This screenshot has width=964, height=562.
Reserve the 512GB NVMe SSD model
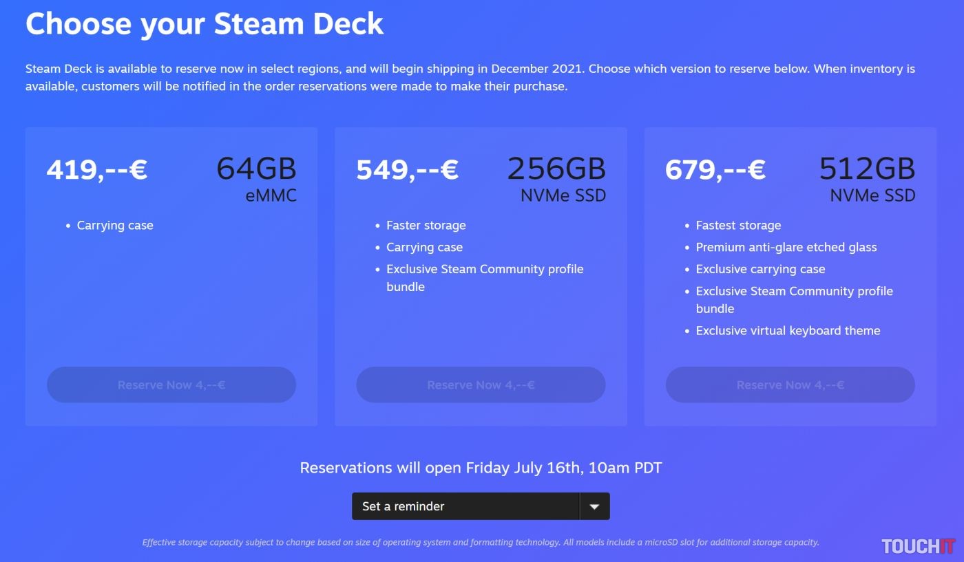point(790,385)
